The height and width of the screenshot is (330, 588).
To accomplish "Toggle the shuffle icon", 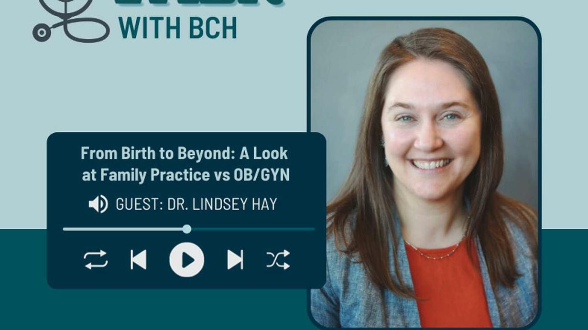I will [278, 260].
